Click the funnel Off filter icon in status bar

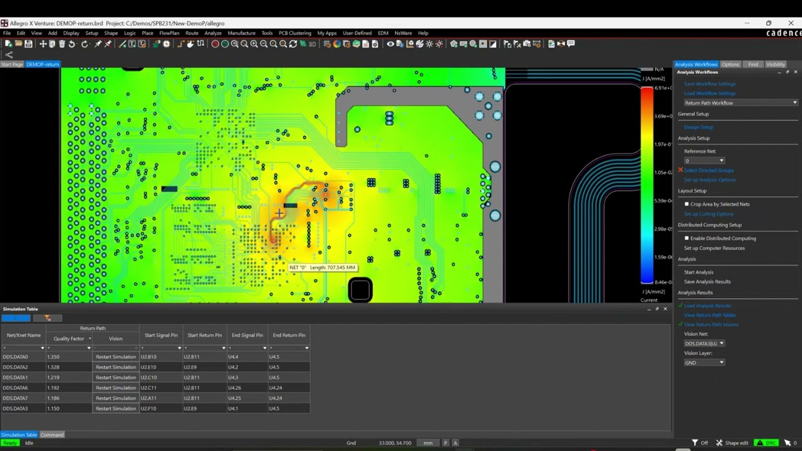click(x=695, y=443)
